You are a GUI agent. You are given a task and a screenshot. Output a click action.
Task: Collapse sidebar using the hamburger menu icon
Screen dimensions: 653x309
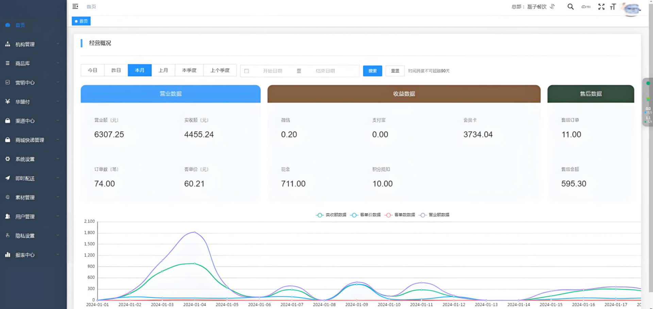click(75, 6)
